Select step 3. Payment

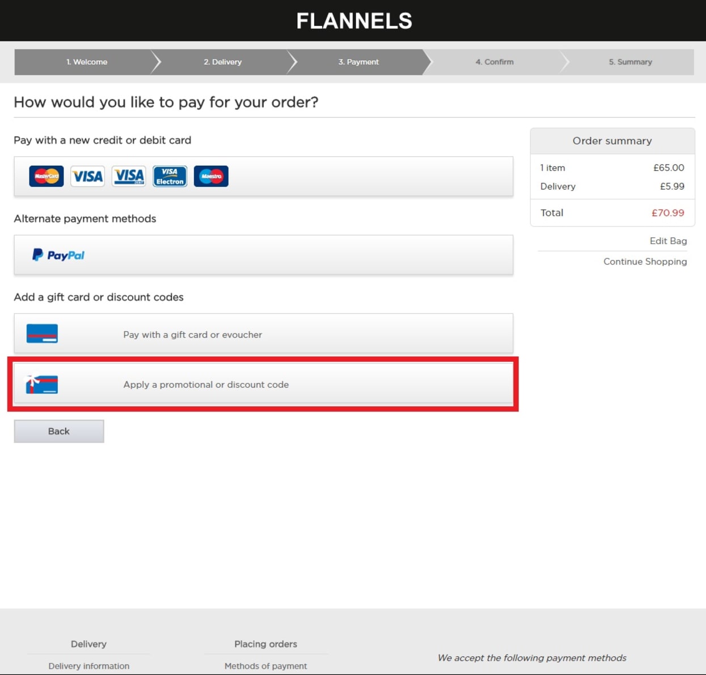click(359, 62)
